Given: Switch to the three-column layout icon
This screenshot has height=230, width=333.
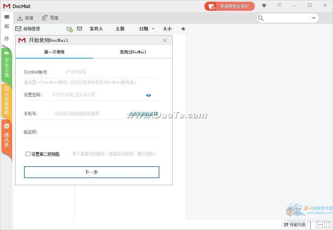Looking at the screenshot, I should click(327, 224).
